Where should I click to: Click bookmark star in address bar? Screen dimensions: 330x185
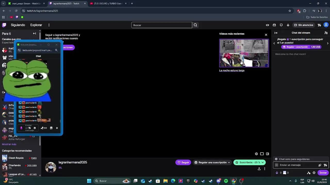tap(290, 11)
